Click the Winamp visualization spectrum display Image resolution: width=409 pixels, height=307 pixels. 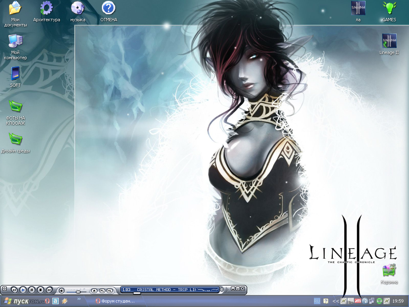tap(207, 290)
